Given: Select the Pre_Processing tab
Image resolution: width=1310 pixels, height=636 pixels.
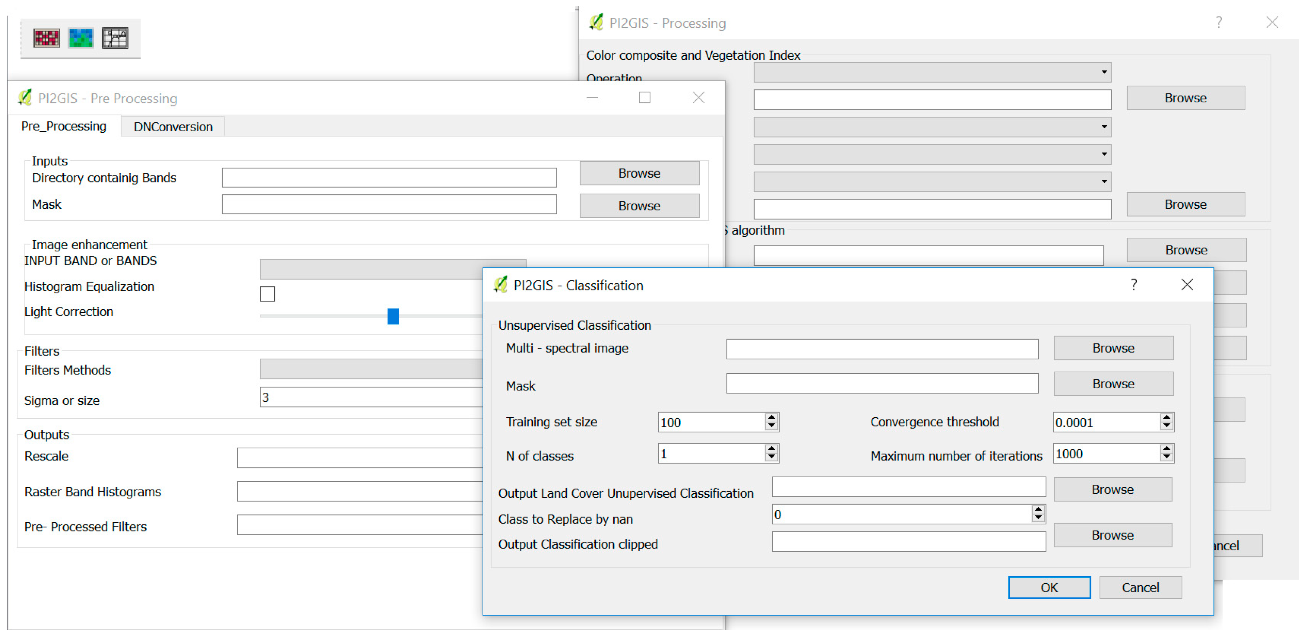Looking at the screenshot, I should 63,126.
